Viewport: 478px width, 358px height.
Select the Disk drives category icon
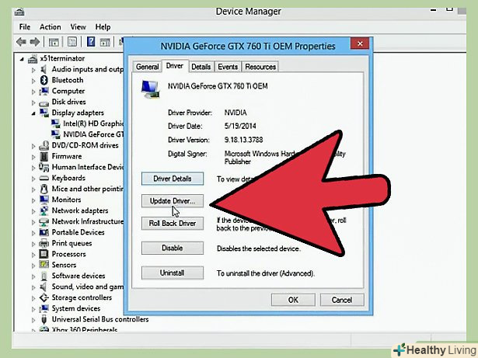44,103
